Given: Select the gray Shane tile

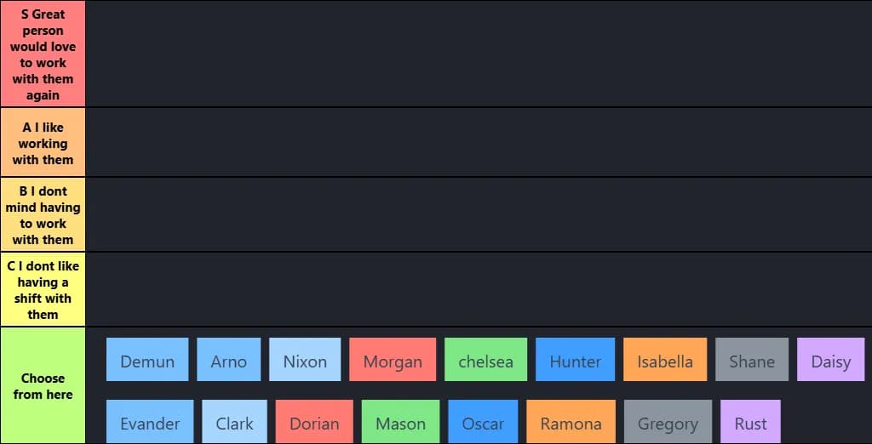Looking at the screenshot, I should 752,360.
